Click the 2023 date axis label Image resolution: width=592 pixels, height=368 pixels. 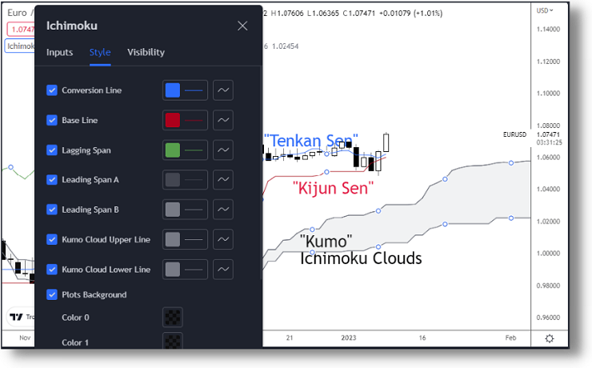[x=349, y=338]
